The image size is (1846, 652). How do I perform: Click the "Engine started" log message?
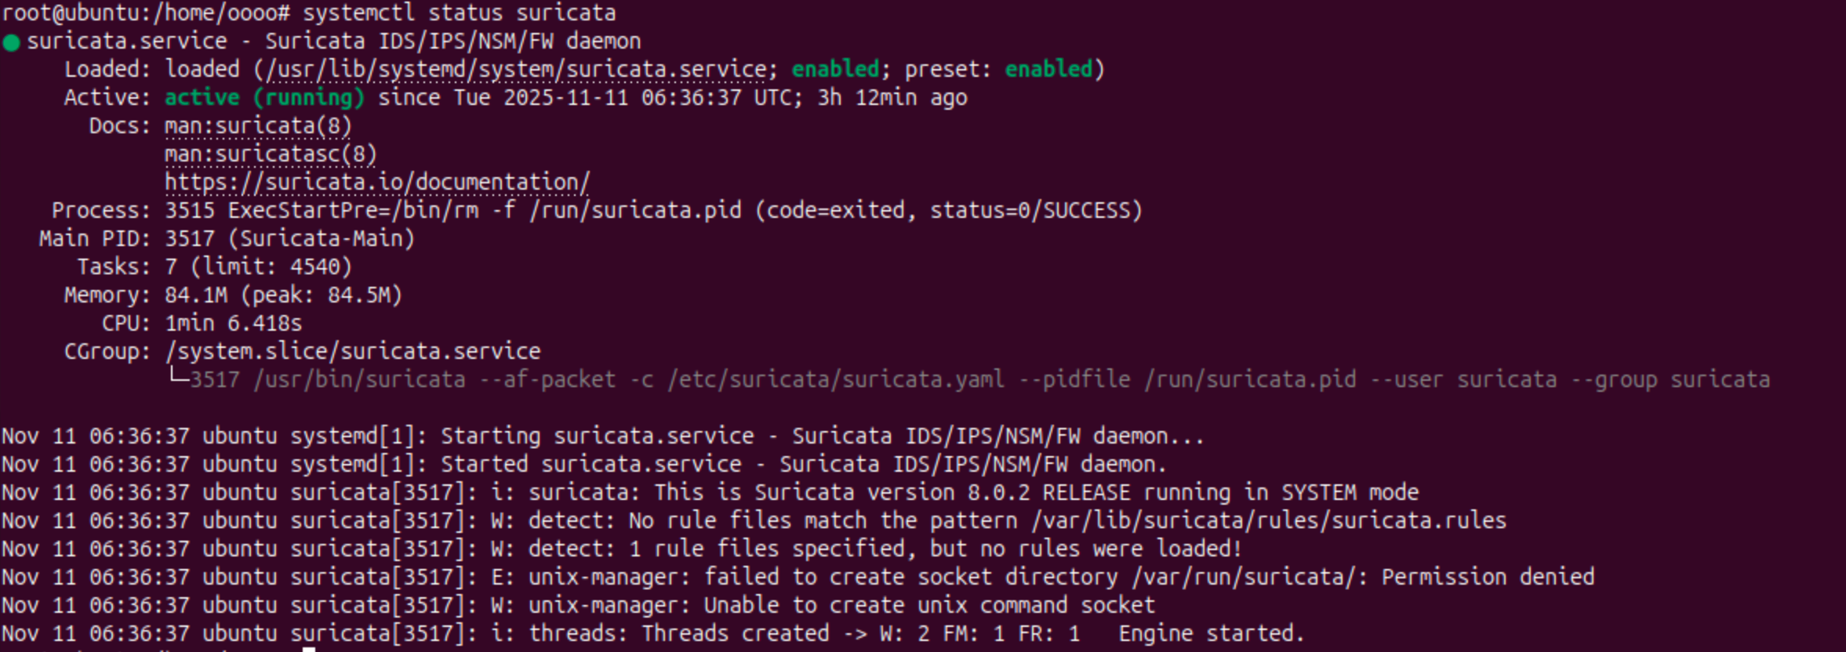(x=1211, y=634)
